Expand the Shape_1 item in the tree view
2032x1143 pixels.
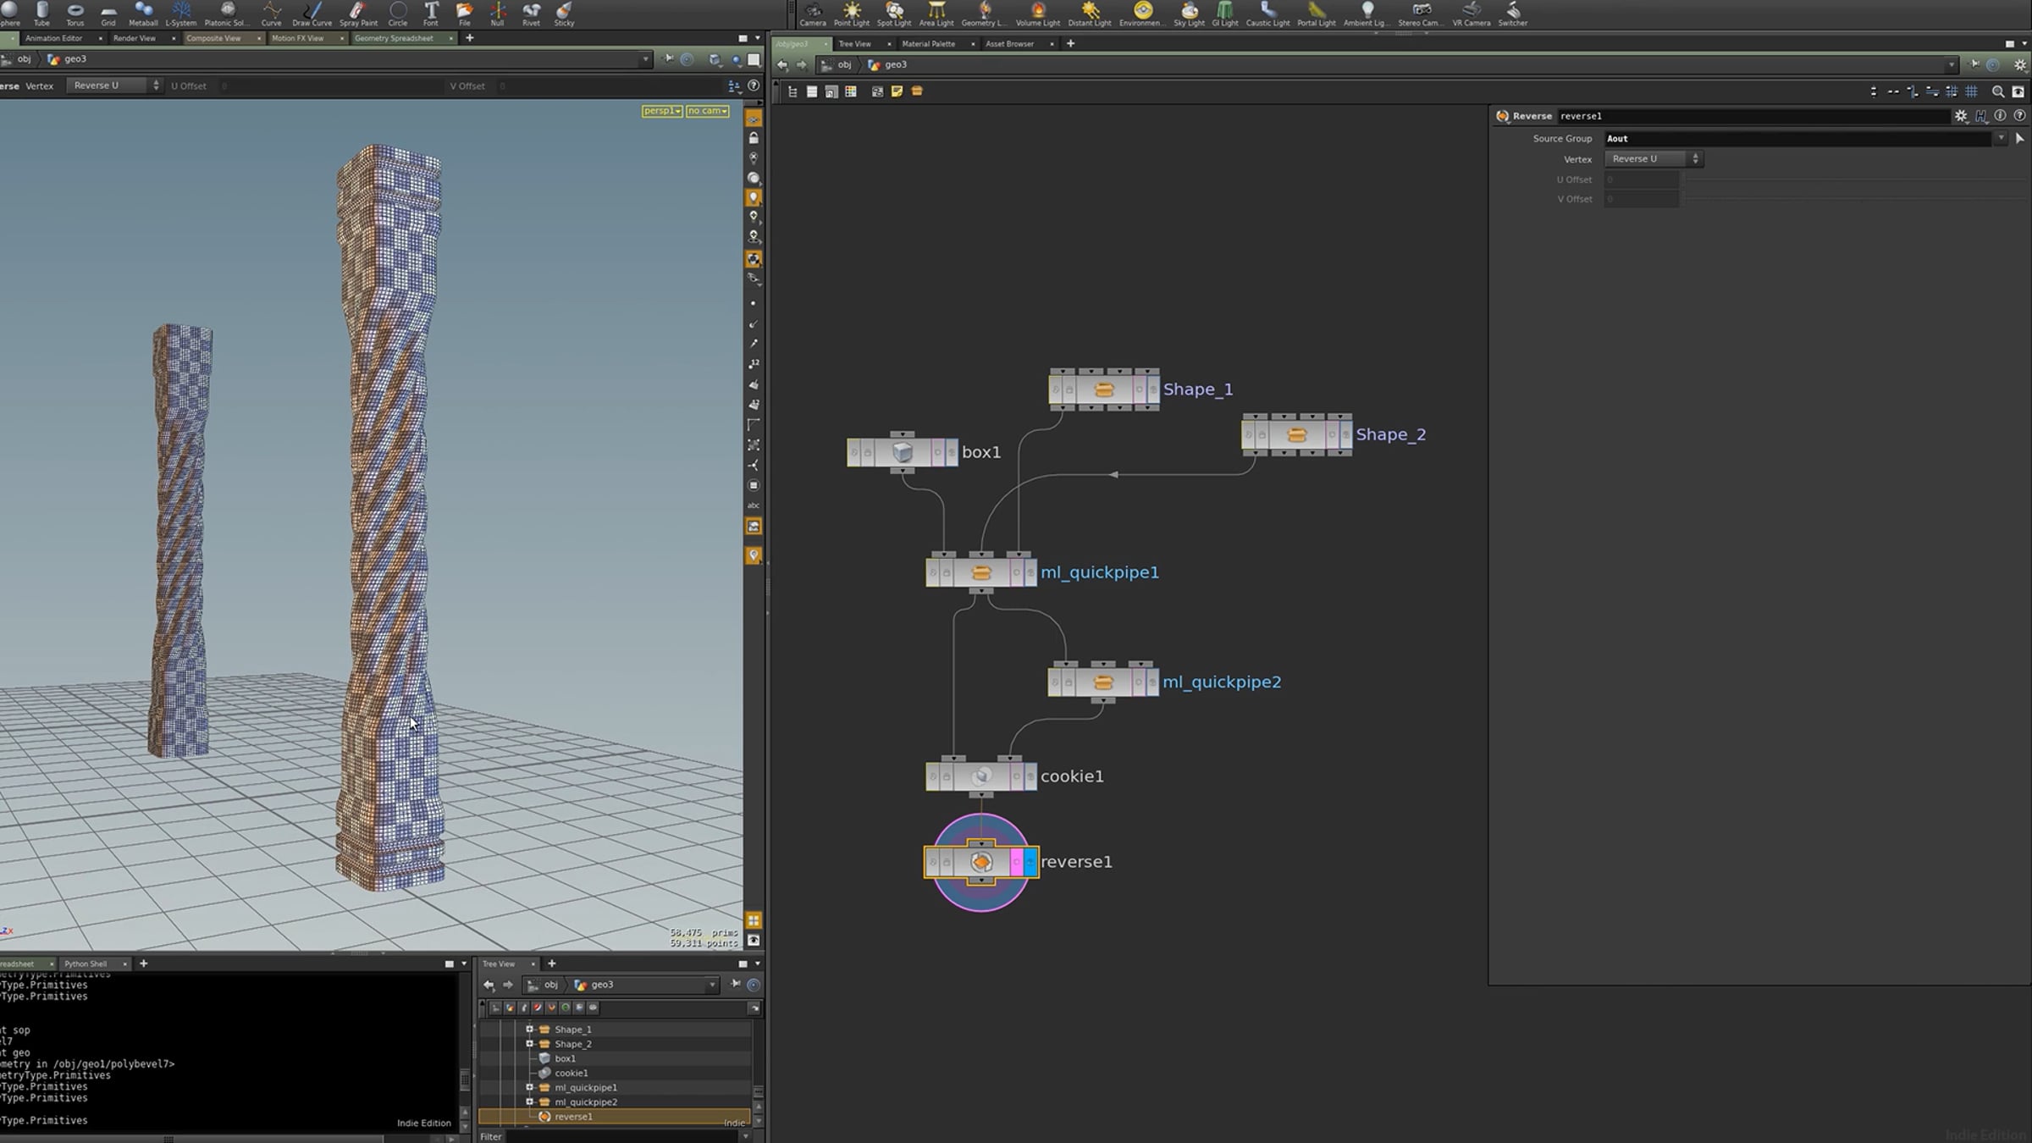coord(530,1030)
